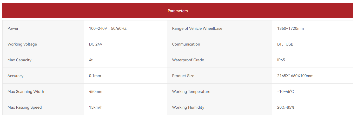The width and height of the screenshot is (357, 118).
Task: Click the 20%~85% humidity value
Action: click(286, 107)
